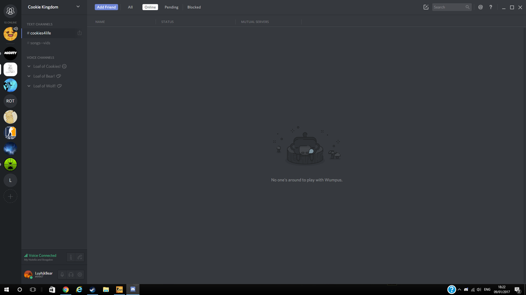This screenshot has height=295, width=526.
Task: Open the ROT server
Action: click(x=11, y=101)
